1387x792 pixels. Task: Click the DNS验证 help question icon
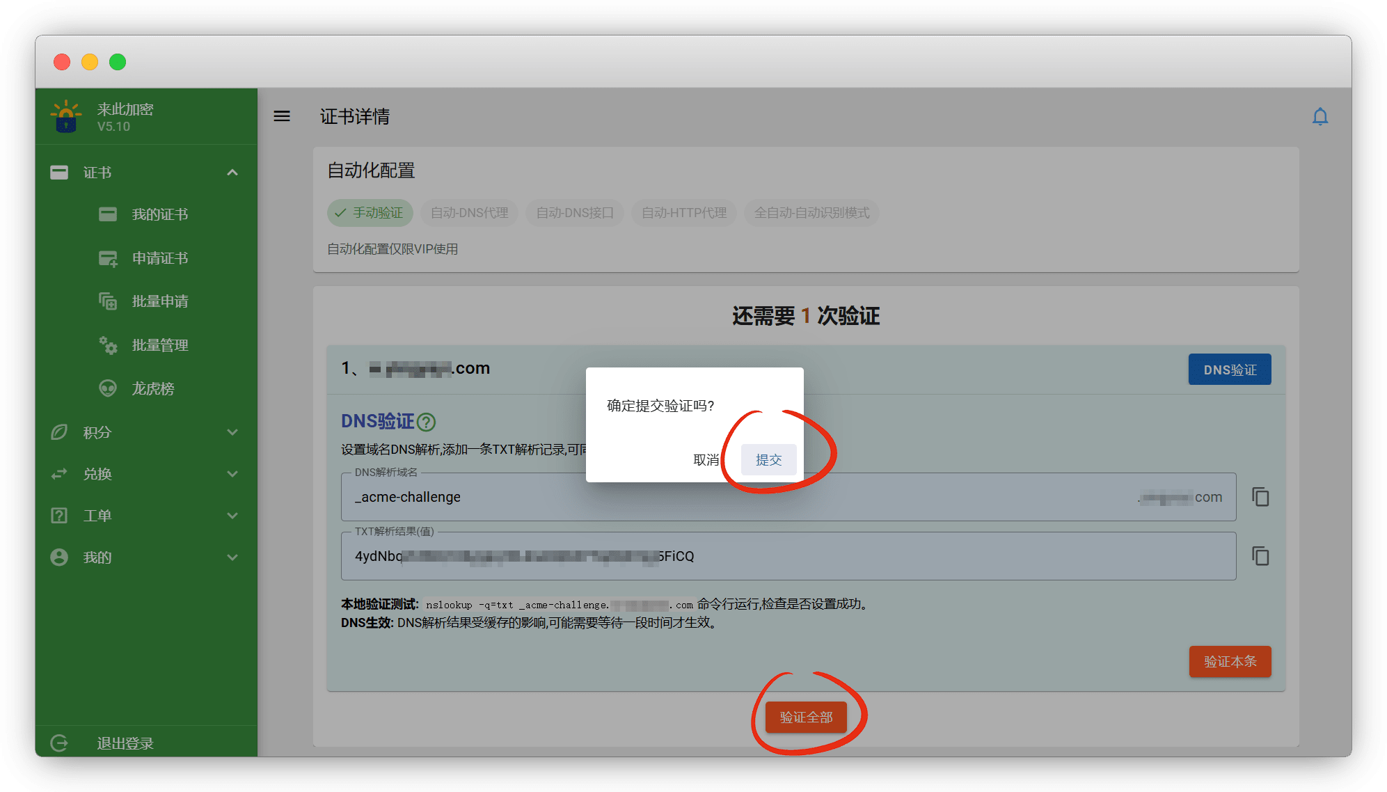(x=427, y=422)
